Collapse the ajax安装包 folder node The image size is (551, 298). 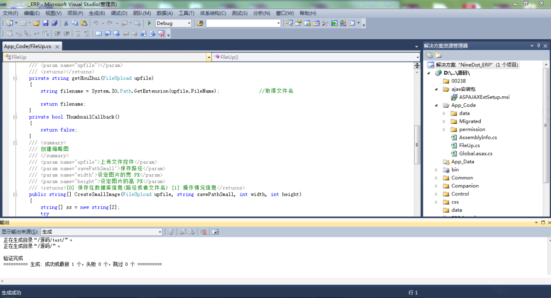pos(437,89)
